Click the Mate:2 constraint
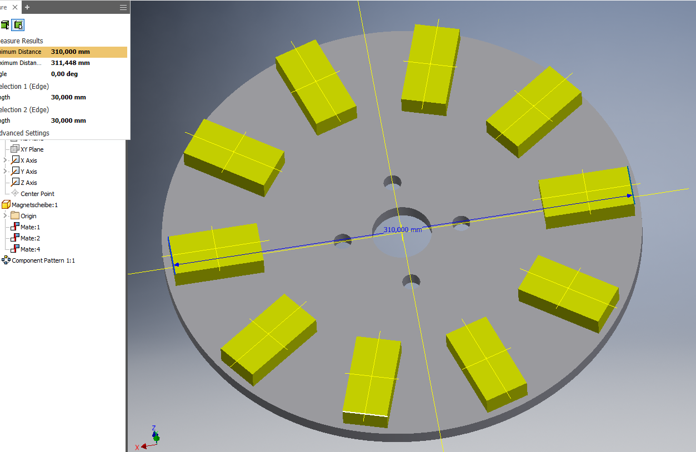Viewport: 696px width, 452px height. (30, 238)
